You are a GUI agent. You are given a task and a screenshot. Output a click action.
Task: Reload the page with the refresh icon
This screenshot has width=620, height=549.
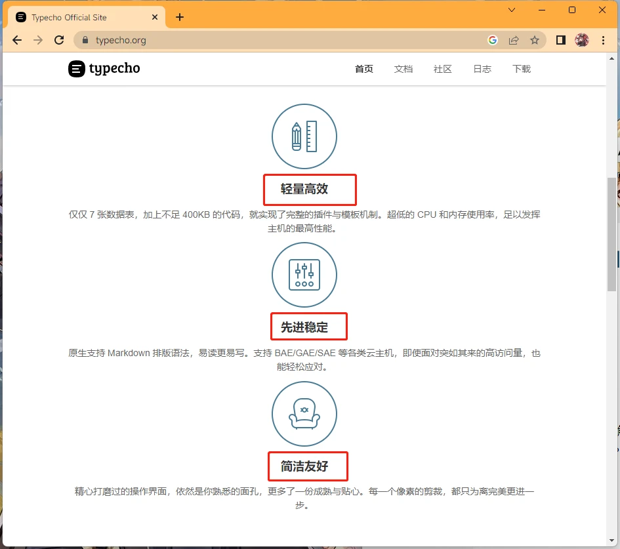click(59, 40)
